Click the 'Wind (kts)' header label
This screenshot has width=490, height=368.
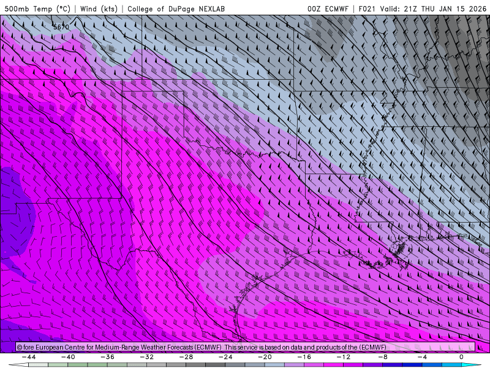99,9
